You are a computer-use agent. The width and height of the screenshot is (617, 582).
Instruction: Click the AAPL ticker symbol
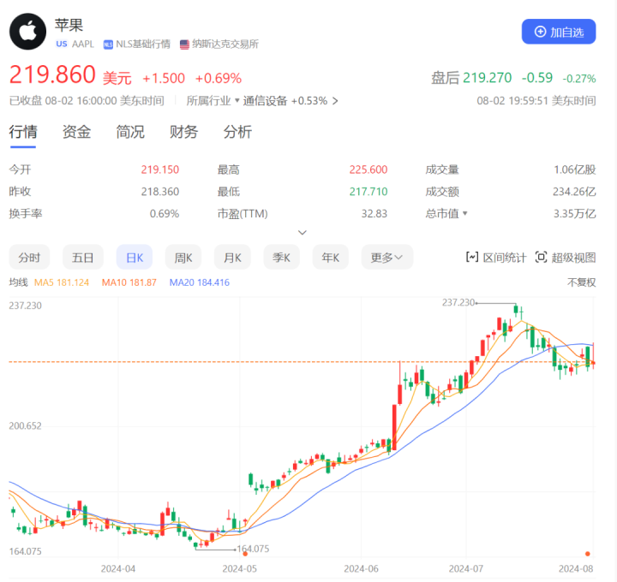tap(83, 44)
